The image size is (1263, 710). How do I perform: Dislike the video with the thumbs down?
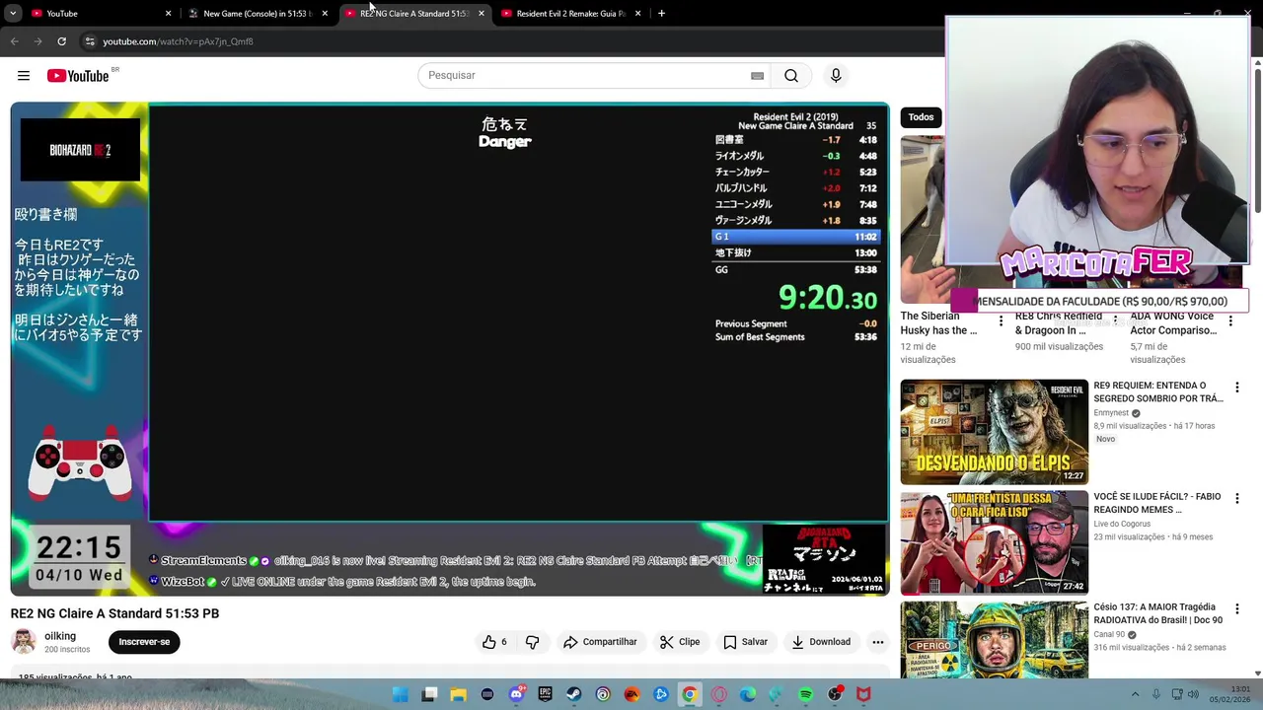coord(533,642)
